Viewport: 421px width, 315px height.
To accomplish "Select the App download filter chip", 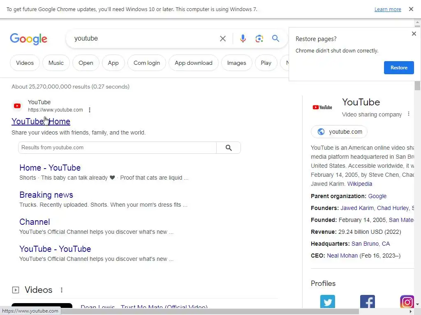I will coord(193,63).
